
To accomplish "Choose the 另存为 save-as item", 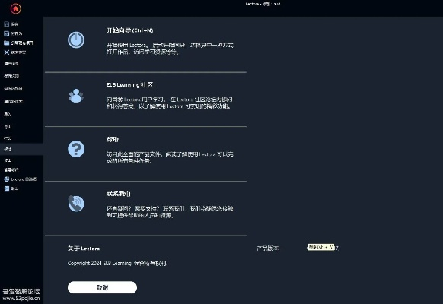I will tap(13, 33).
